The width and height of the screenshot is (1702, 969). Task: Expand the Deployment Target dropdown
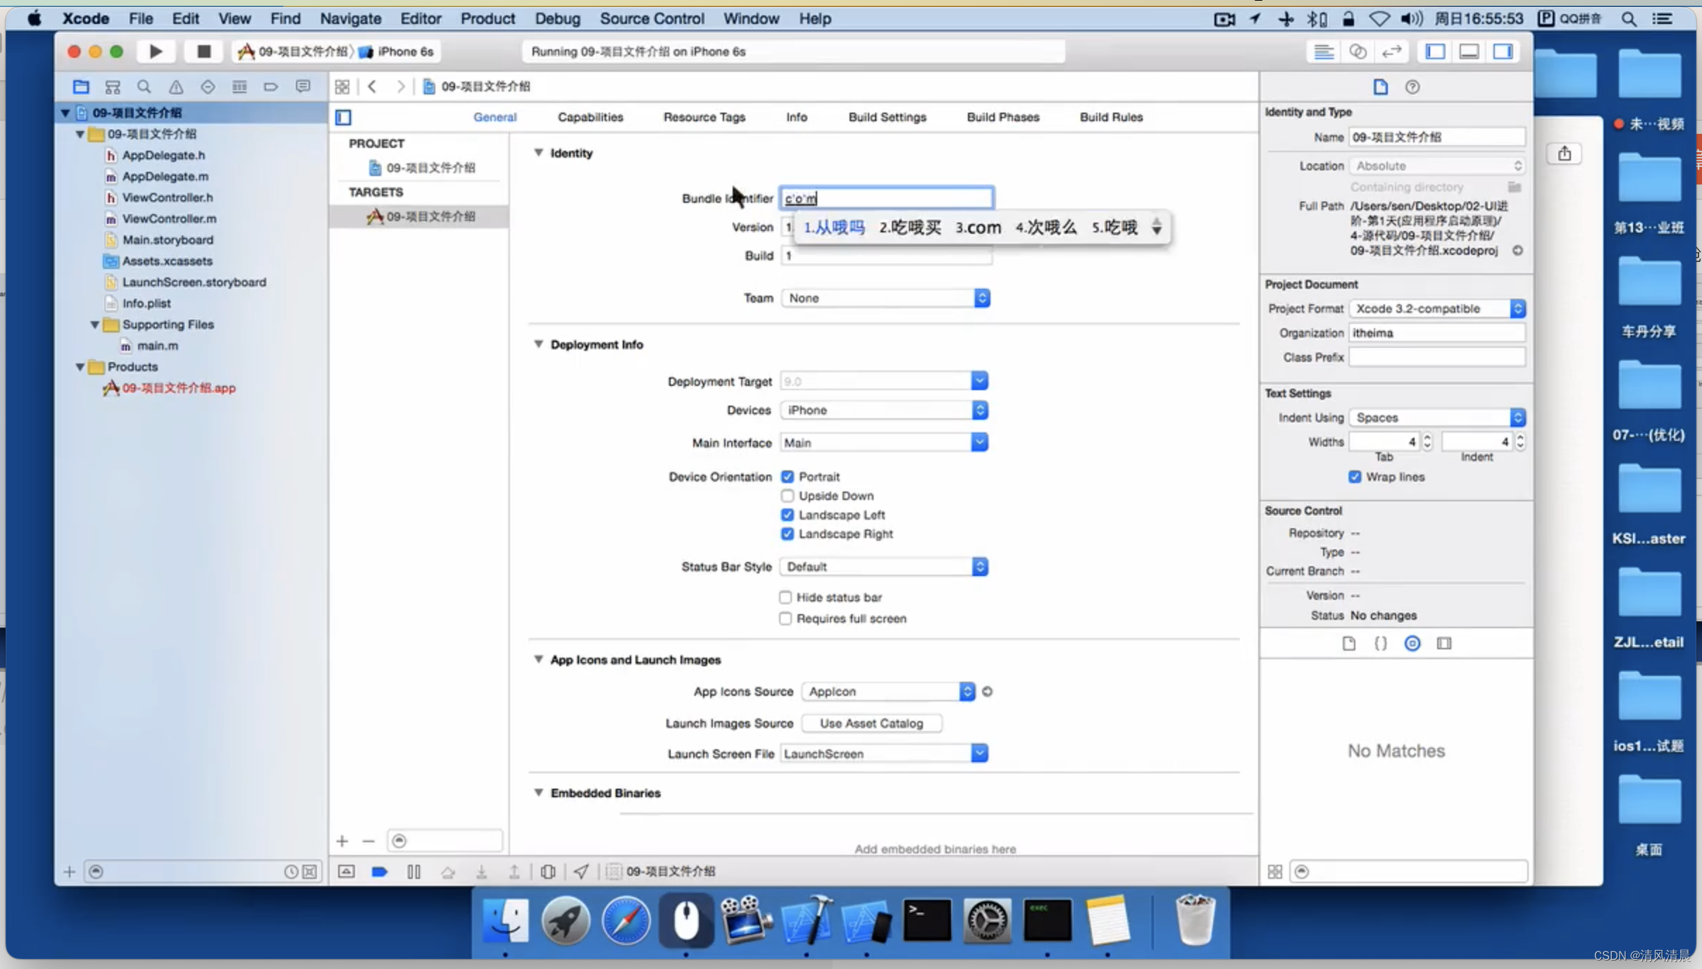pyautogui.click(x=980, y=381)
